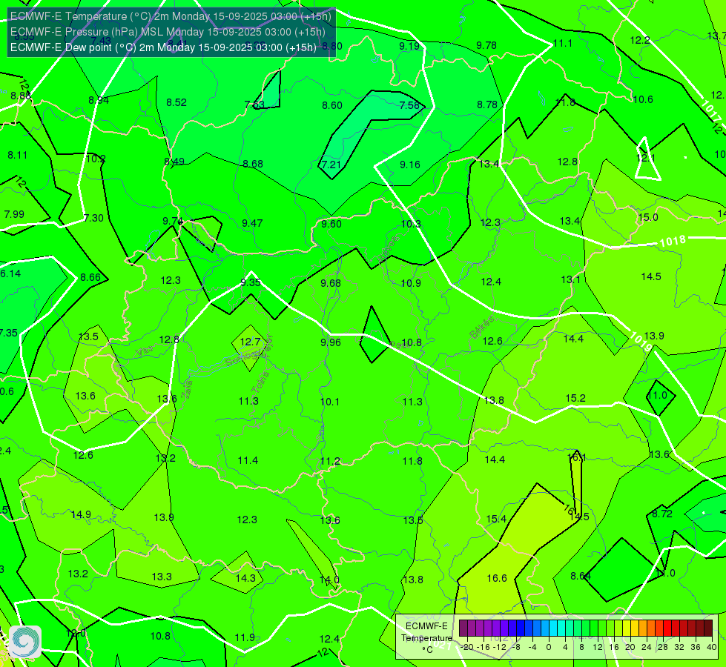Select the ECMWF-E Pressure MSL layer label

[168, 32]
